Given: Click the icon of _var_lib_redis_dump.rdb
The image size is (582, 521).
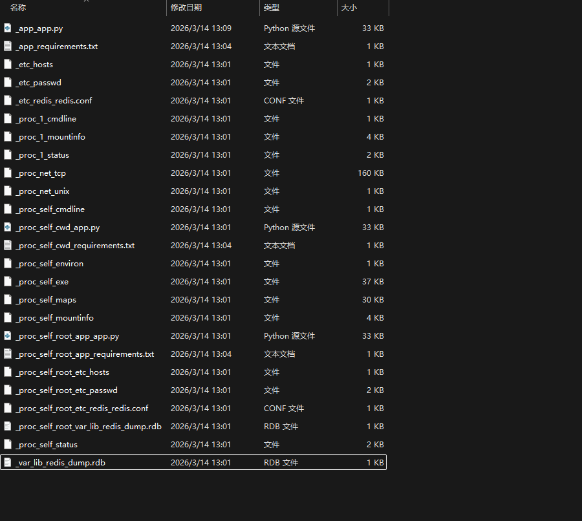Looking at the screenshot, I should (x=8, y=463).
